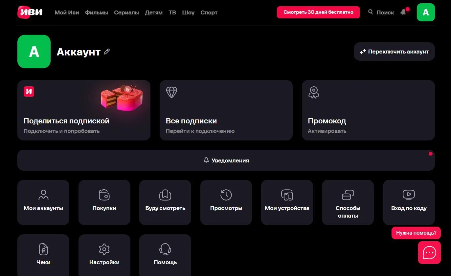Click the award ribbon icon on Промокод card
The height and width of the screenshot is (276, 451).
click(x=314, y=92)
